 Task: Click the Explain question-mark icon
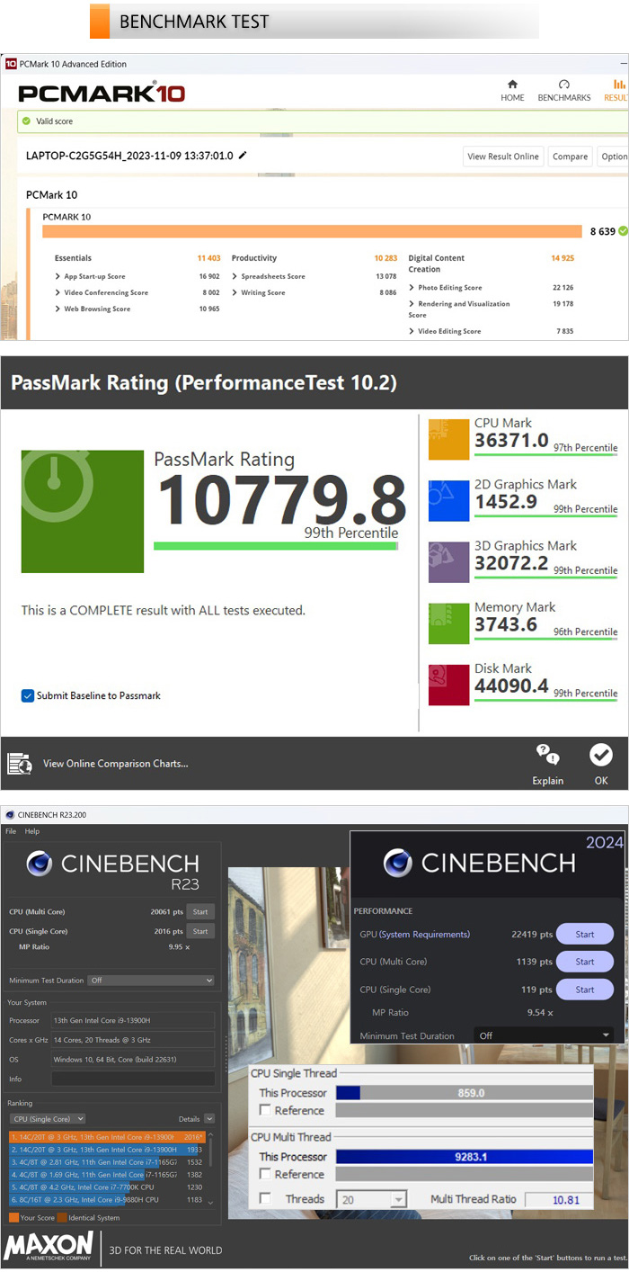(x=547, y=755)
